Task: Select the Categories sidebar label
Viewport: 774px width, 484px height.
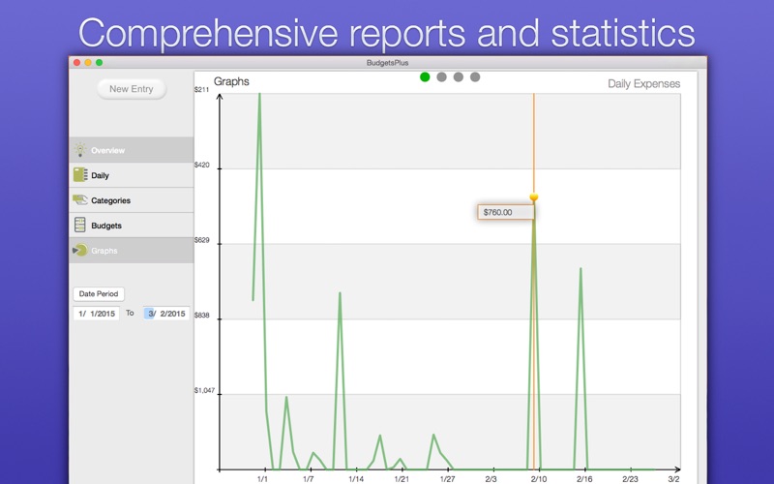Action: coord(110,200)
